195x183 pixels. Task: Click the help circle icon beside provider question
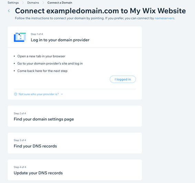[x=15, y=94]
